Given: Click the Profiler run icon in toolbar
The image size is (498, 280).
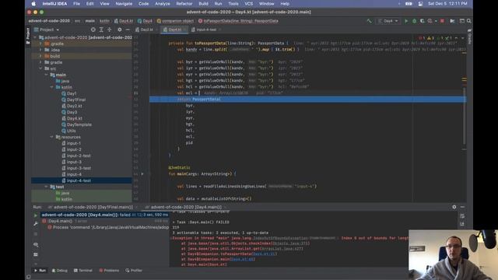Looking at the screenshot, I should [x=430, y=21].
